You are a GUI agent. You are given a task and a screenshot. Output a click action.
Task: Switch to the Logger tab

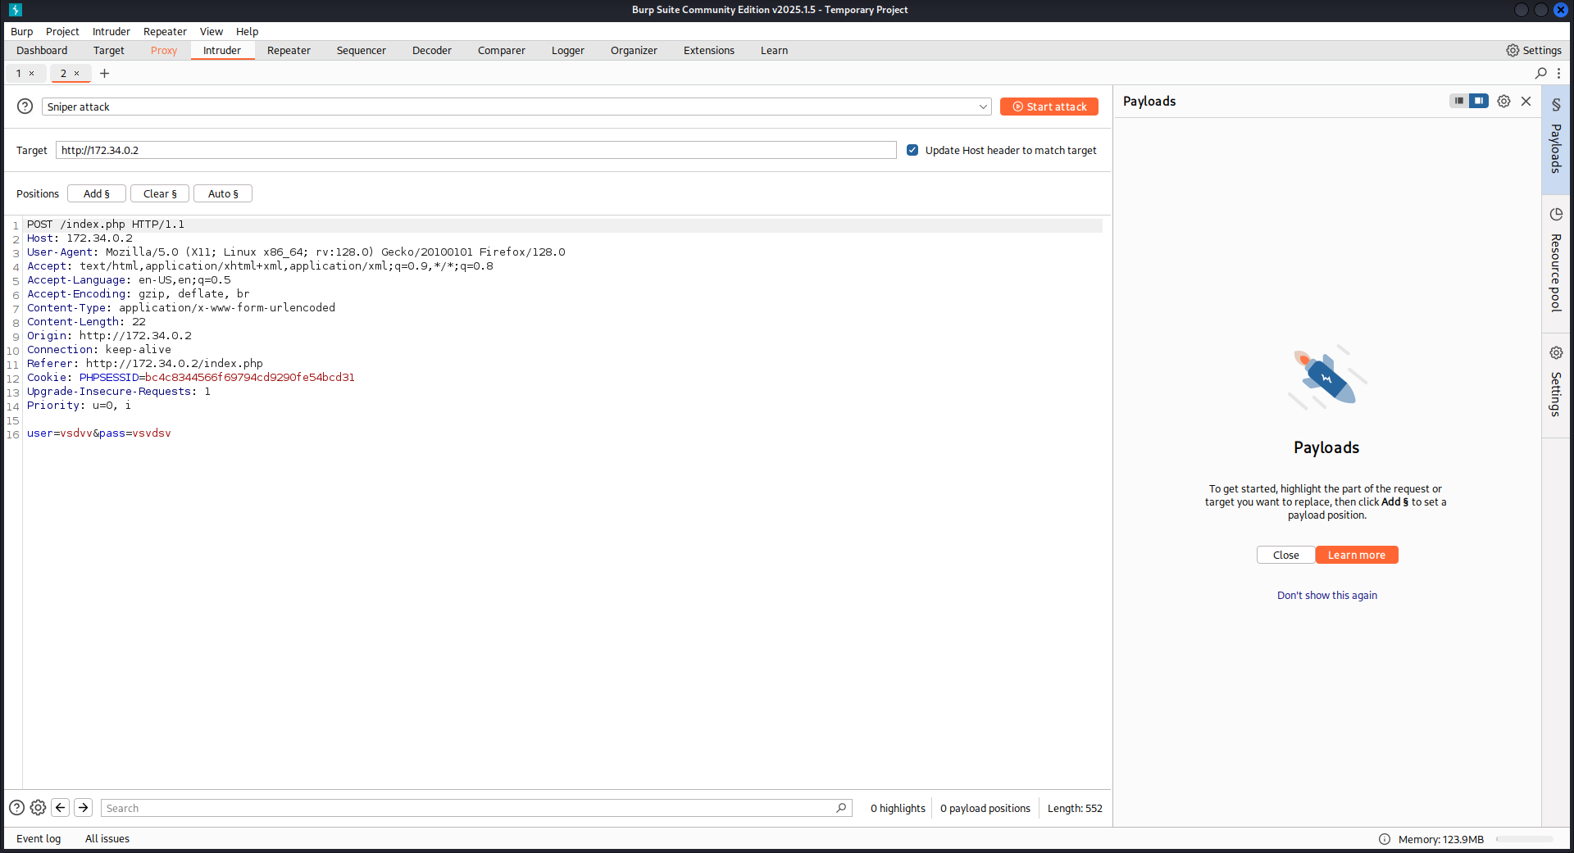(x=568, y=51)
